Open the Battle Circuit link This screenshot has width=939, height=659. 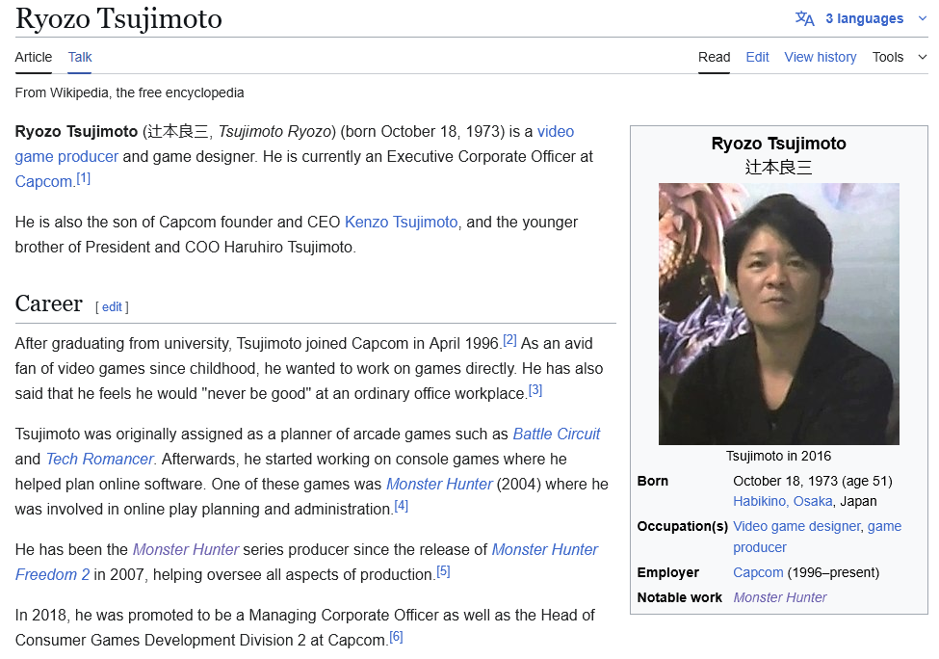coord(557,434)
